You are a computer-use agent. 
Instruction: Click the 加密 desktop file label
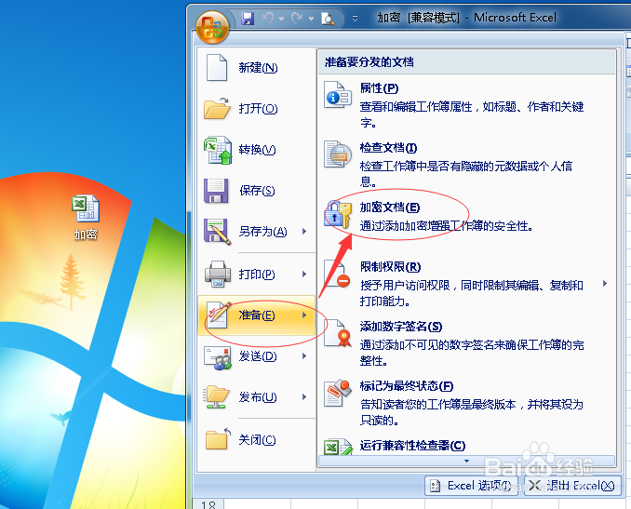click(86, 234)
